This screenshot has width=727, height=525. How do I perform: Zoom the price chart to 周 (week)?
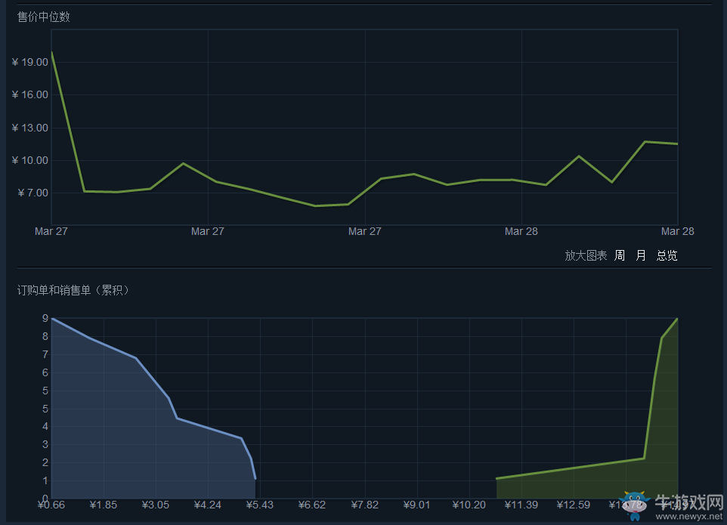[620, 255]
